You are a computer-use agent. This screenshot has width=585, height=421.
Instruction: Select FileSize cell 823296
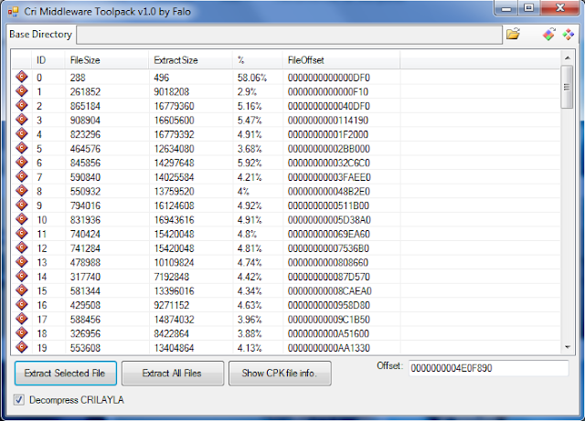coord(85,134)
